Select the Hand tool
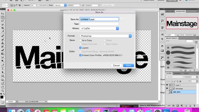 (x=2, y=87)
